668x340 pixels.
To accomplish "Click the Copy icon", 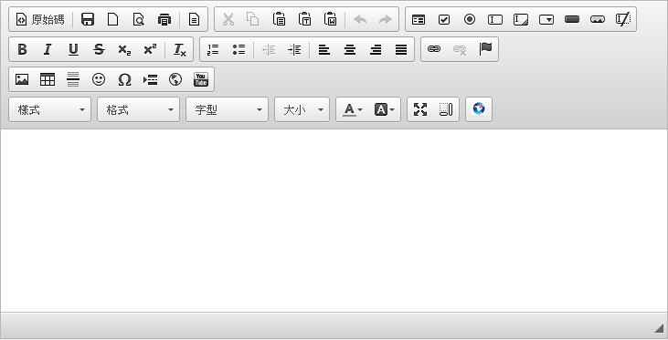I will coord(253,19).
